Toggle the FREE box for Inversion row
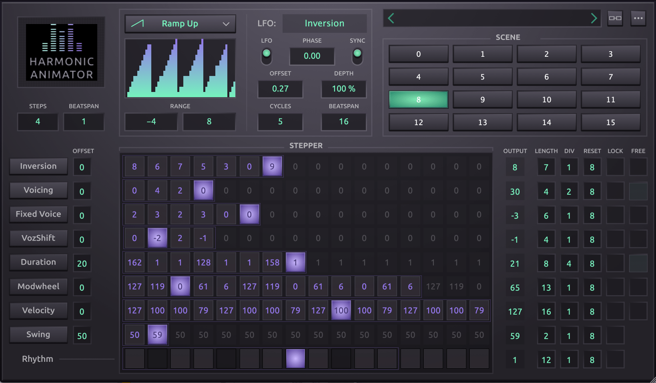The image size is (656, 383). coord(638,167)
